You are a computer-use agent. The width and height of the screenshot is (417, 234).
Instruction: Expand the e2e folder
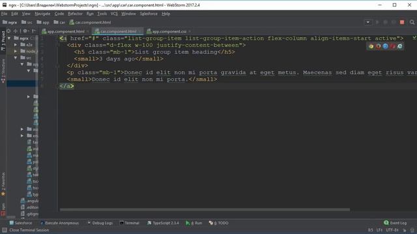pos(16,45)
